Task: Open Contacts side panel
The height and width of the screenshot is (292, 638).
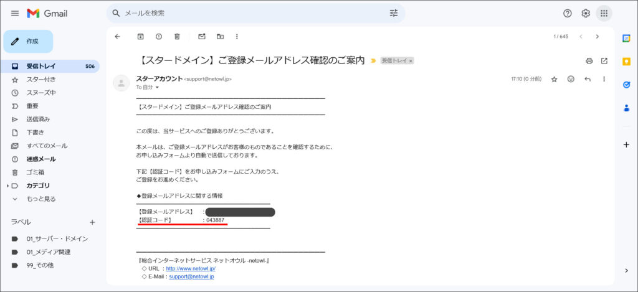Action: pos(627,108)
